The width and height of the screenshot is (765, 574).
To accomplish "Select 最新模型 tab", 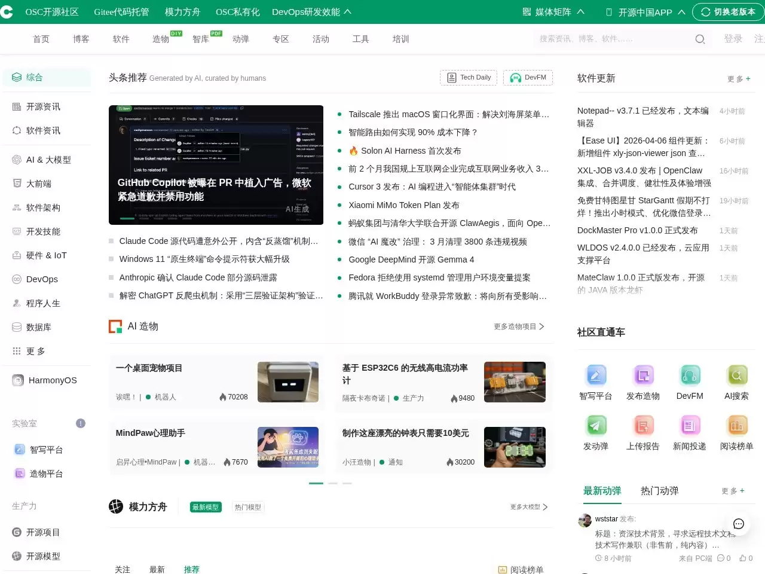I will 206,507.
